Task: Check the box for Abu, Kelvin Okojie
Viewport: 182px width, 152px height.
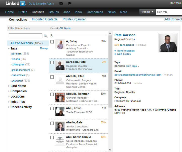Action: (52, 137)
